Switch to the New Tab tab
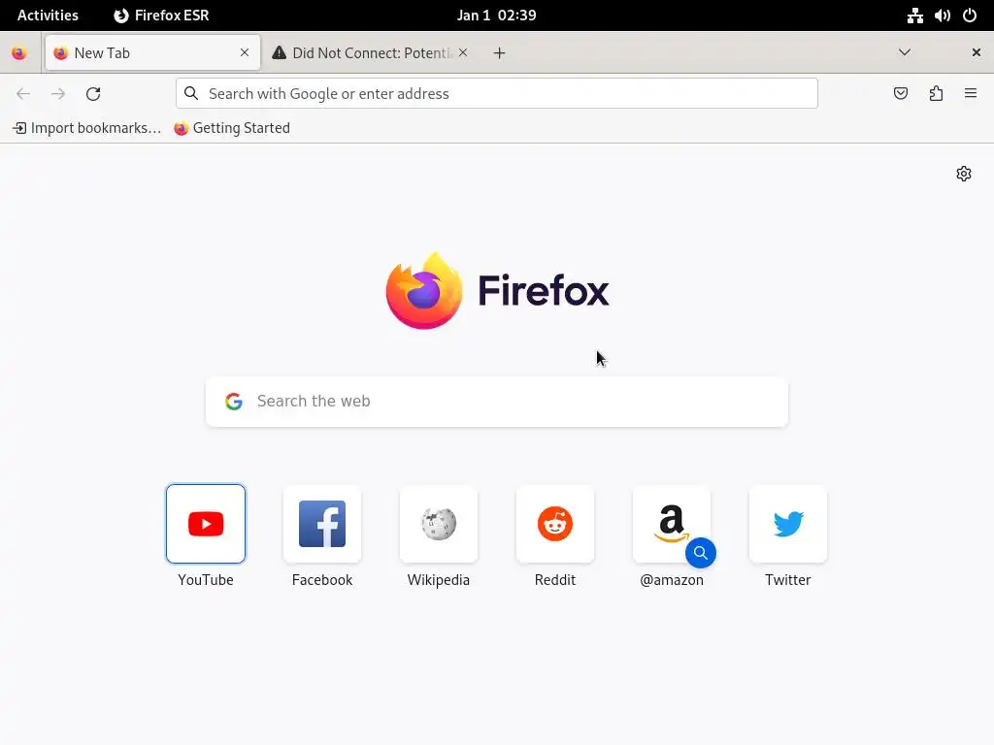The image size is (994, 745). [x=152, y=52]
